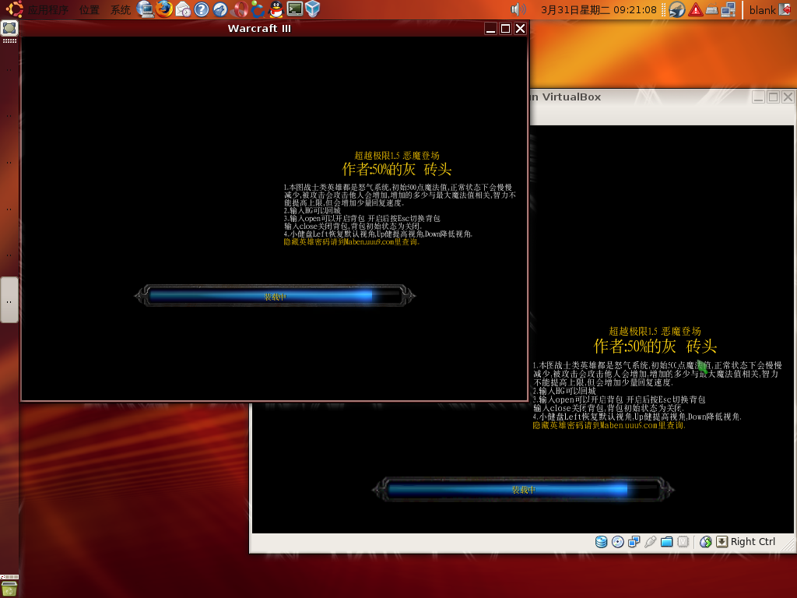Click the virtualization chip icon in the VirtualBox status bar
This screenshot has width=797, height=598.
point(683,542)
